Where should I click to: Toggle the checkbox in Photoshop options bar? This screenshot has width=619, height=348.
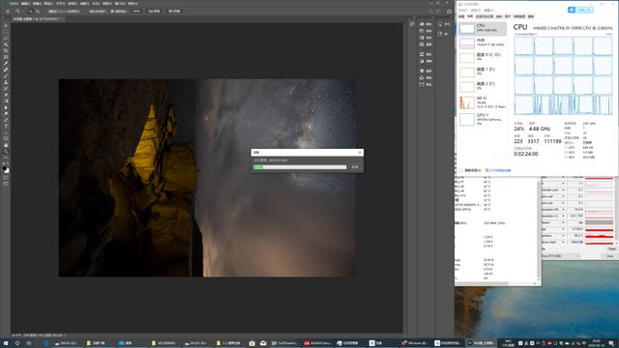112,12
